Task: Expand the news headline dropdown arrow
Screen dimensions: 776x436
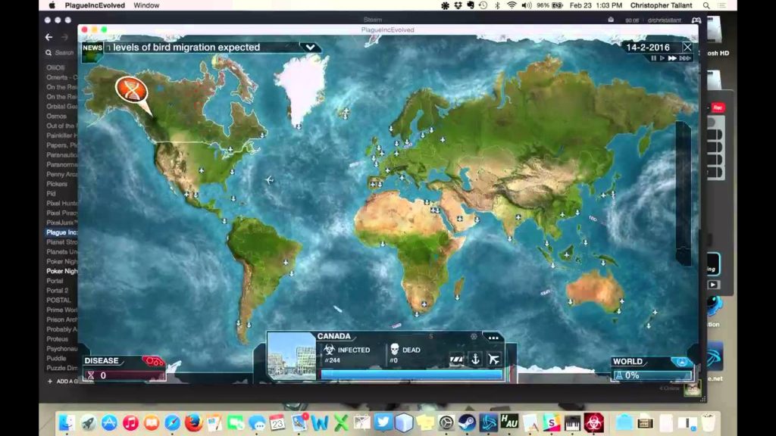Action: [x=310, y=48]
